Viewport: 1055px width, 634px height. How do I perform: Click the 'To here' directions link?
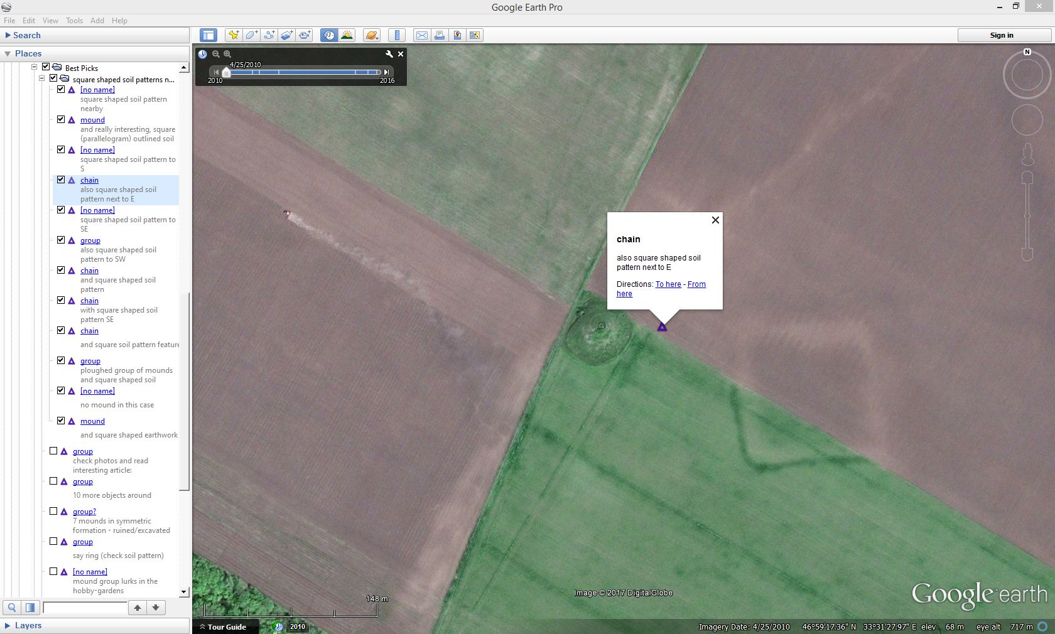click(668, 284)
